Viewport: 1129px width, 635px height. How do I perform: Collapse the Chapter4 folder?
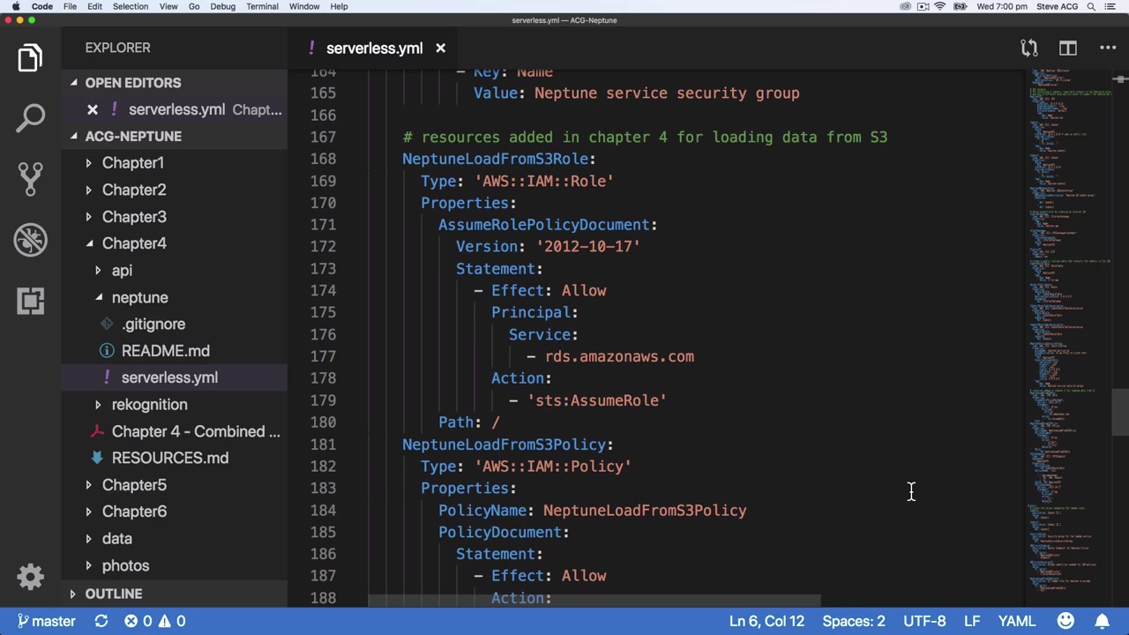coord(133,243)
